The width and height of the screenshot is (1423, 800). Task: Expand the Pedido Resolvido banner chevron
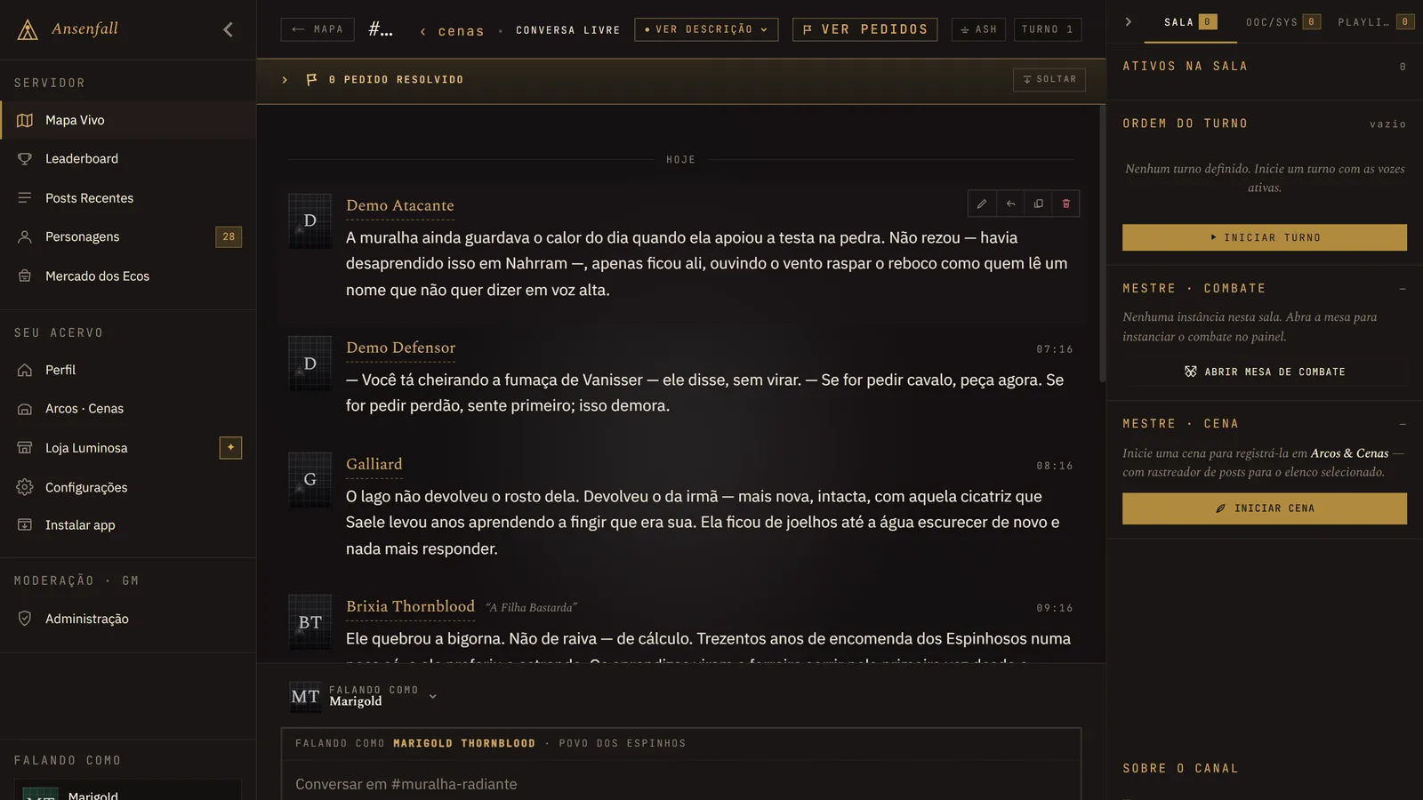(285, 80)
